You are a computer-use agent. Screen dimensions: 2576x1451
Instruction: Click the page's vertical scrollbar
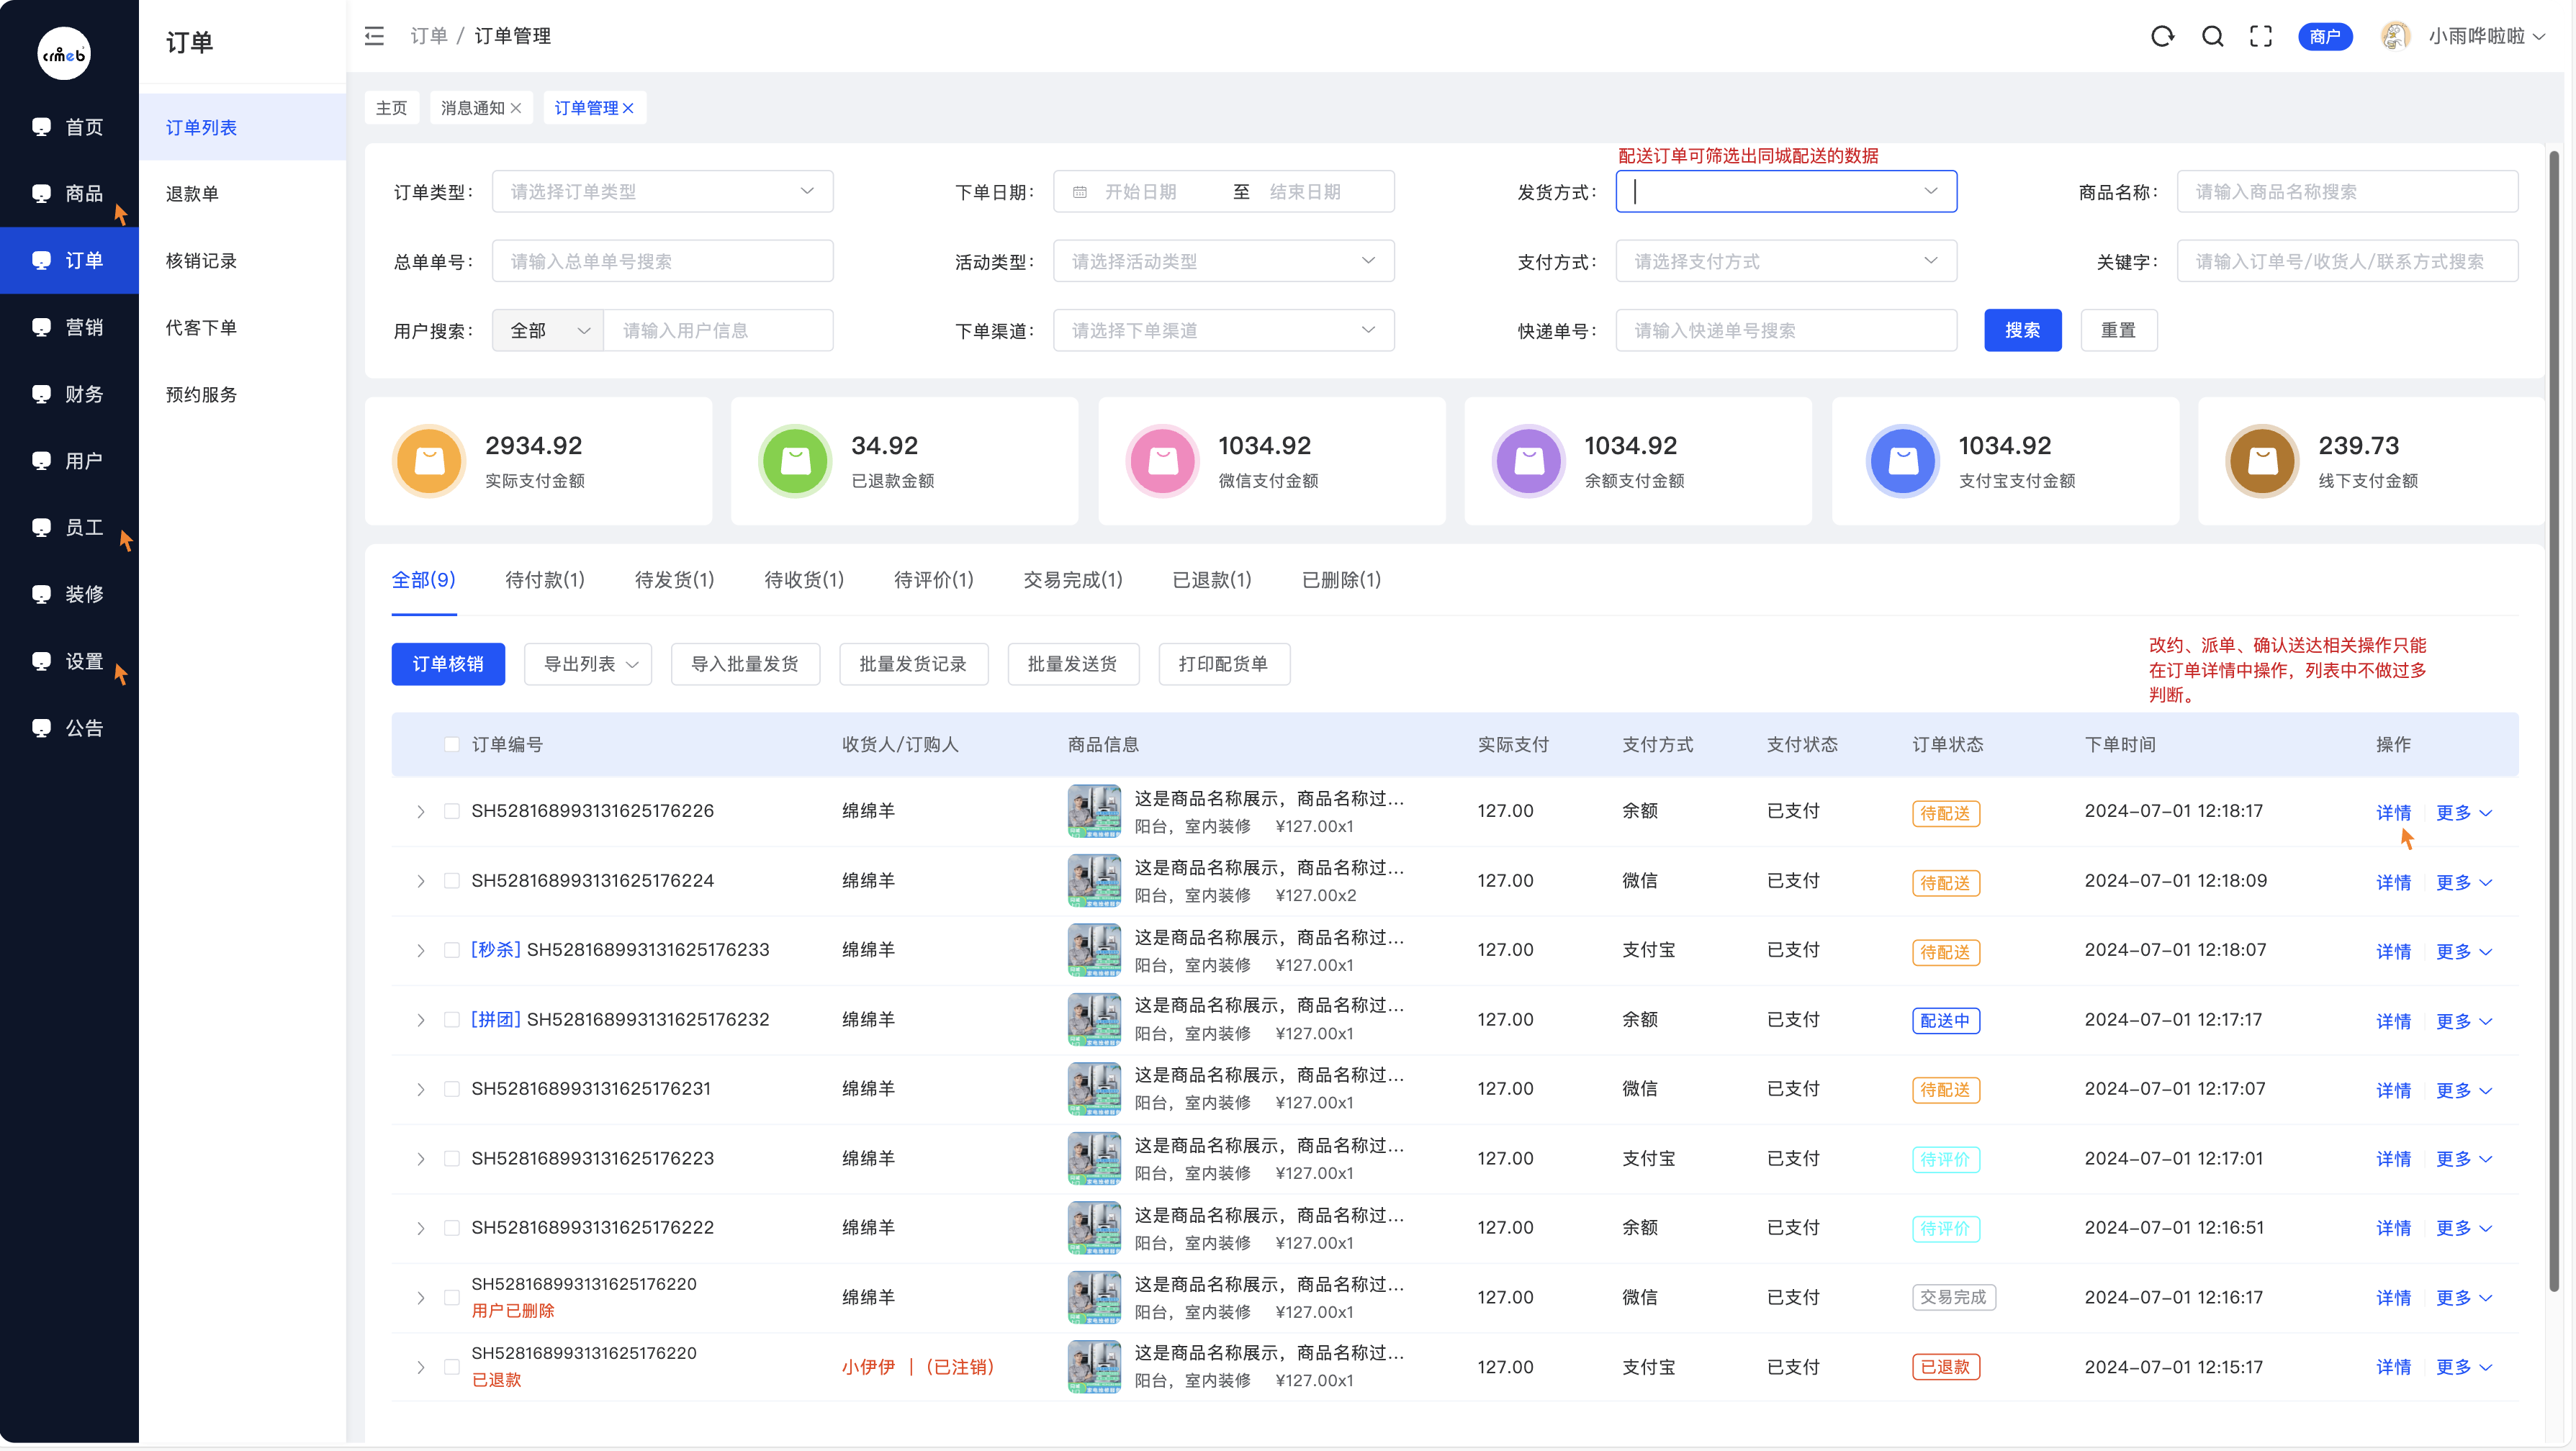pyautogui.click(x=2553, y=720)
